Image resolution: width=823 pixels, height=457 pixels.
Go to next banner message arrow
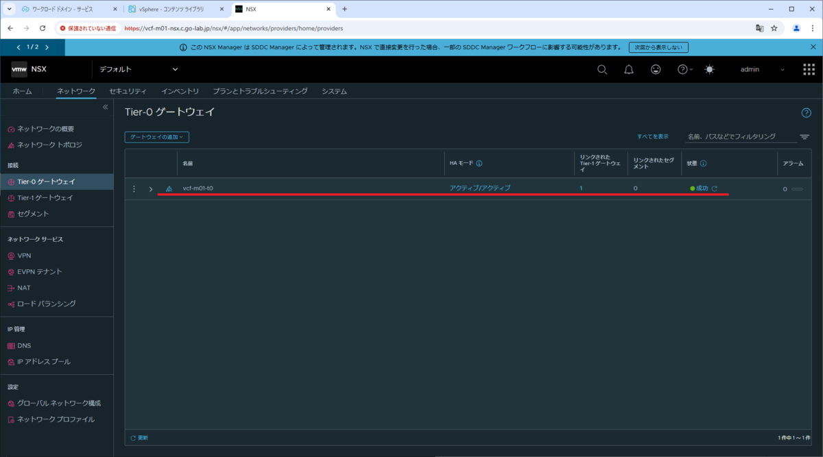47,47
